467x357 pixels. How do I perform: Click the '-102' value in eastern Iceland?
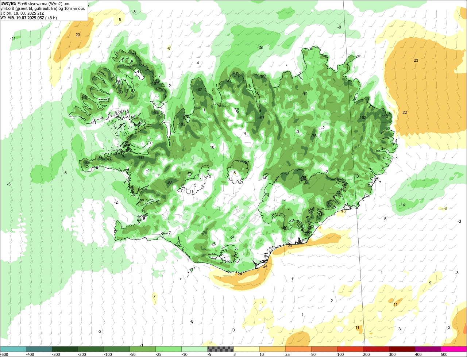[362, 118]
